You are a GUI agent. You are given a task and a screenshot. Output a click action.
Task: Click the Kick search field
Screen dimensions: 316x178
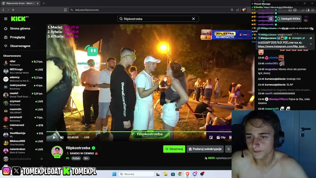click(158, 19)
